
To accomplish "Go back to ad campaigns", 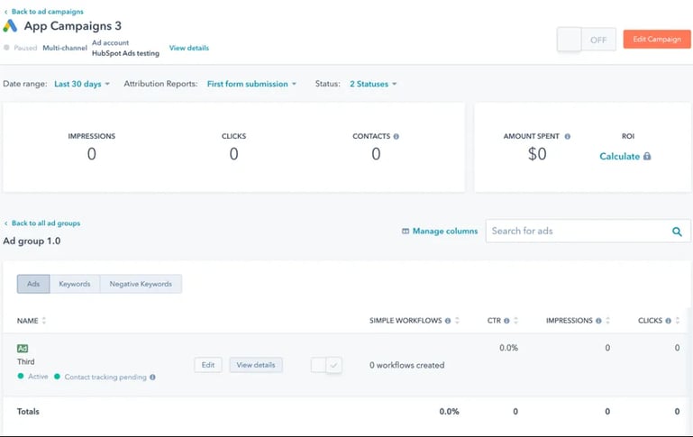I will (x=43, y=12).
